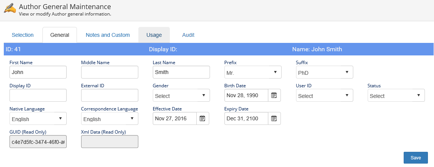The height and width of the screenshot is (167, 434).
Task: Go to the Audit tab
Action: (x=188, y=35)
